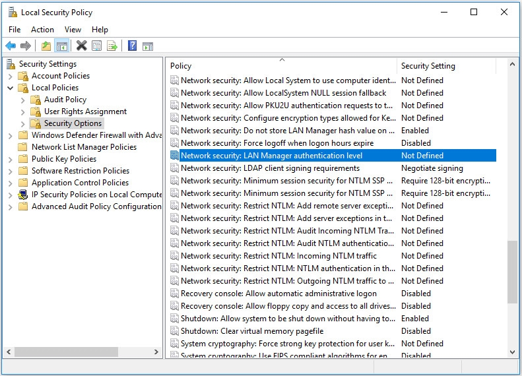Click the vertical scrollbar down arrow

click(x=512, y=352)
